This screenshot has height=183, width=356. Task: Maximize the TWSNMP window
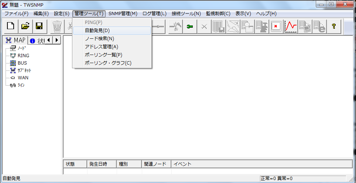(x=332, y=4)
